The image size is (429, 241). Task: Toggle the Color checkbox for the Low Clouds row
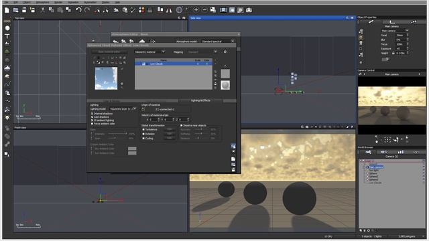point(207,64)
